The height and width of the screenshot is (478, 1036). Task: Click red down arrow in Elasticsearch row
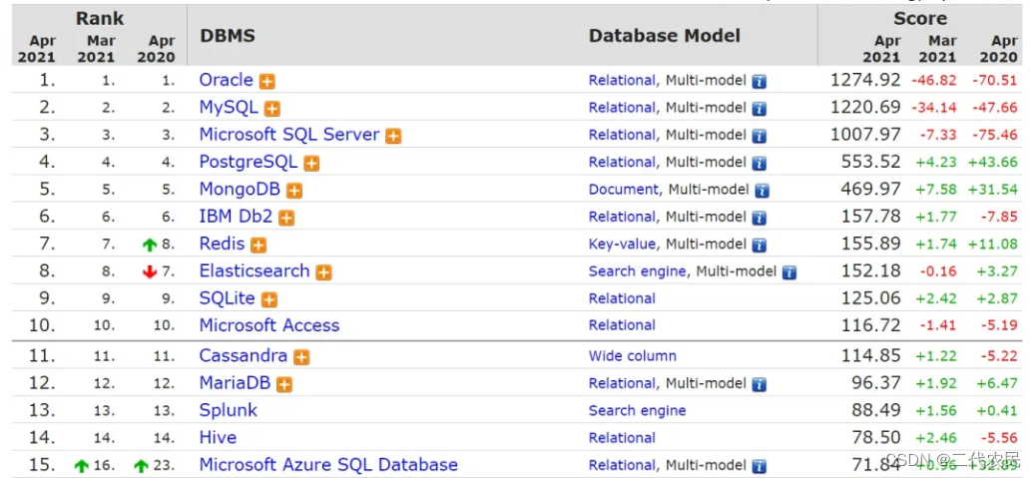[x=150, y=272]
